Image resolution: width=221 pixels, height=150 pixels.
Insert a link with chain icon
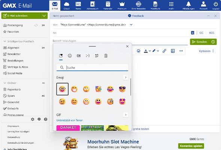(x=164, y=51)
